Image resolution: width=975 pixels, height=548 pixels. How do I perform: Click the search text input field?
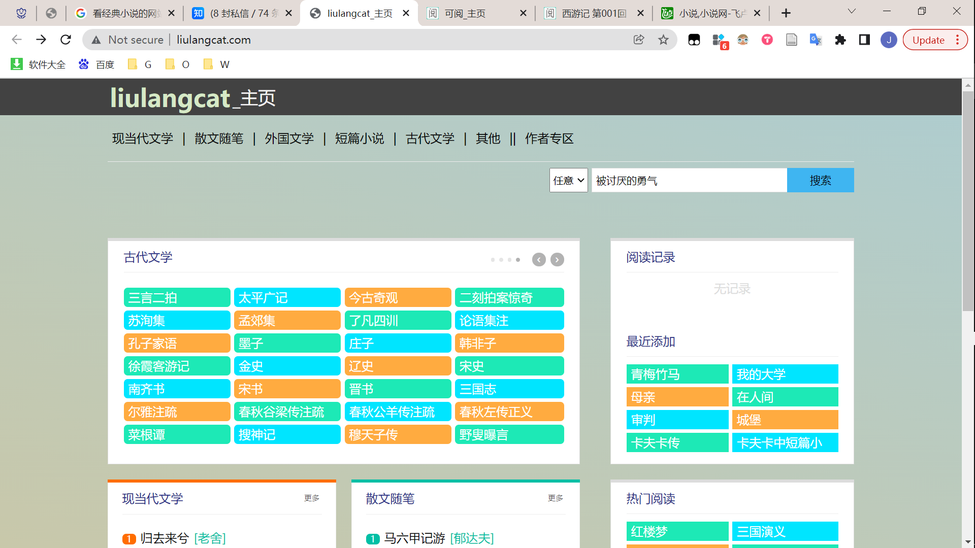[689, 180]
